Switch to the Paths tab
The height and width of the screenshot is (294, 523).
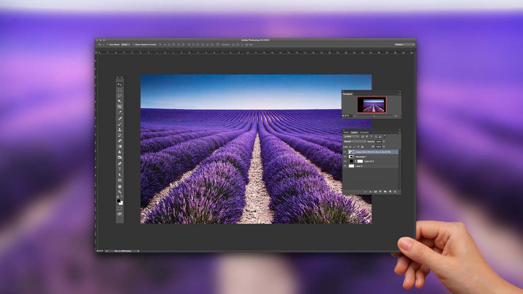[x=346, y=132]
